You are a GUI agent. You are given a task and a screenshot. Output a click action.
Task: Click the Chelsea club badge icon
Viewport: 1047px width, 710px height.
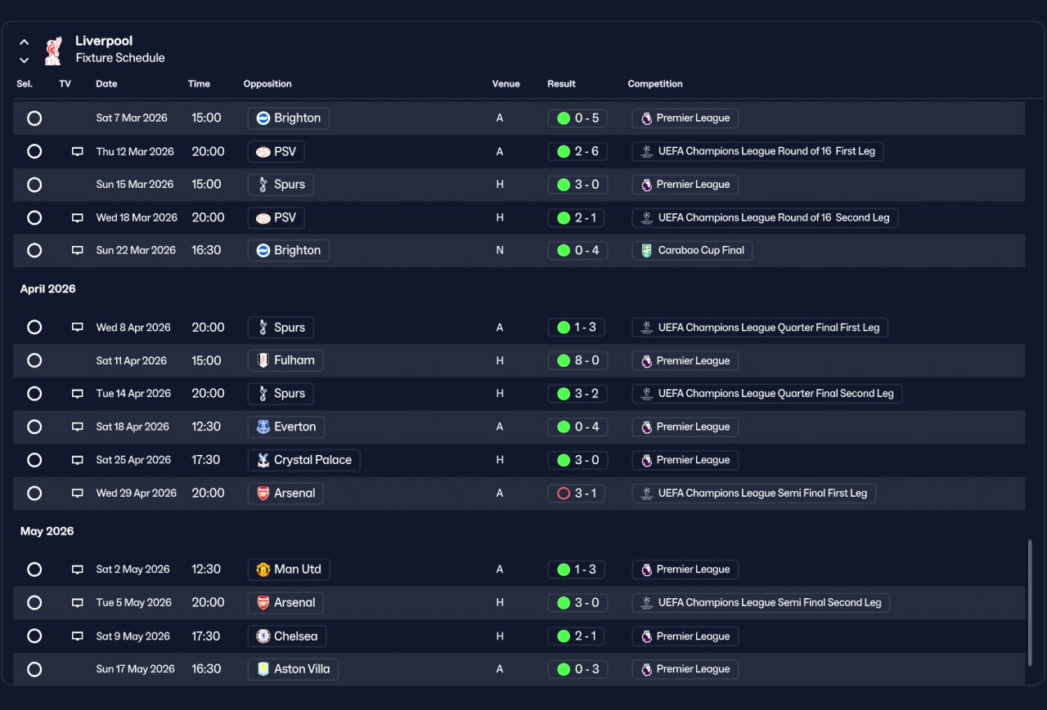[263, 636]
